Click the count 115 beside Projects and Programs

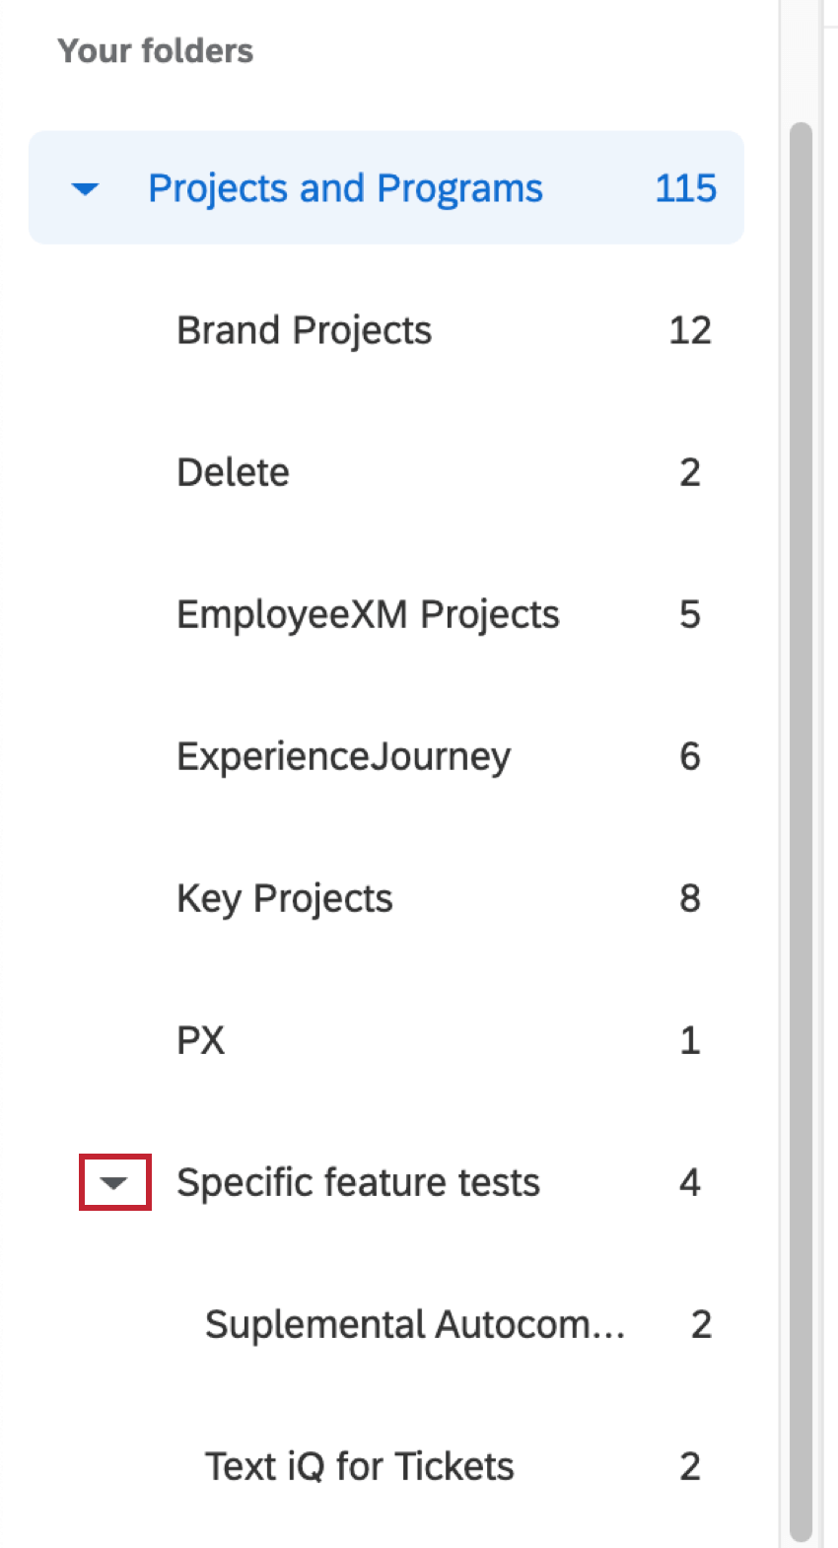(x=684, y=188)
